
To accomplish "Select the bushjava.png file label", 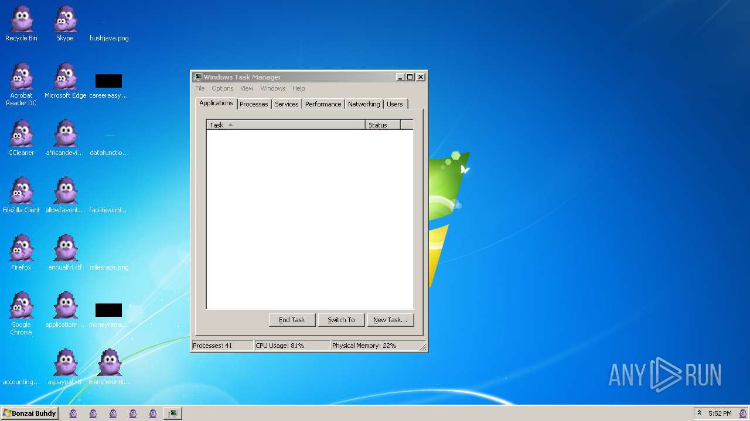I will 109,38.
